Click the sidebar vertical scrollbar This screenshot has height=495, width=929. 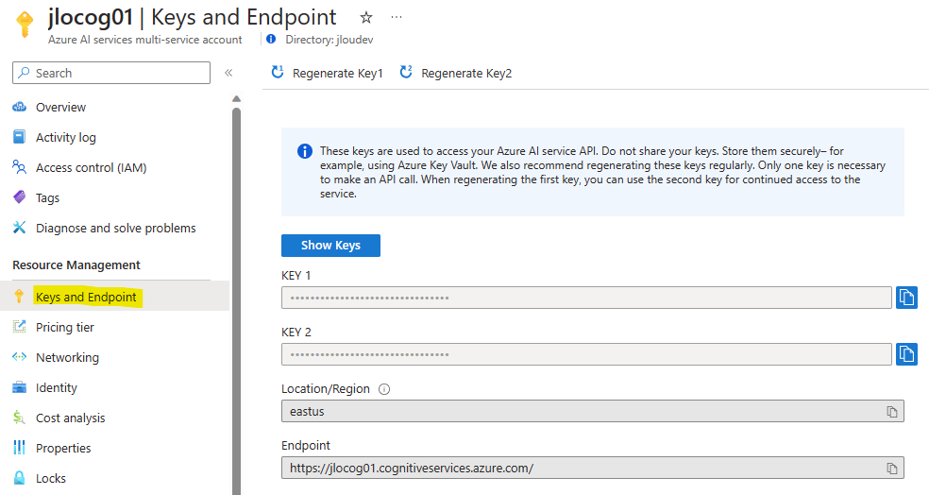coord(236,300)
